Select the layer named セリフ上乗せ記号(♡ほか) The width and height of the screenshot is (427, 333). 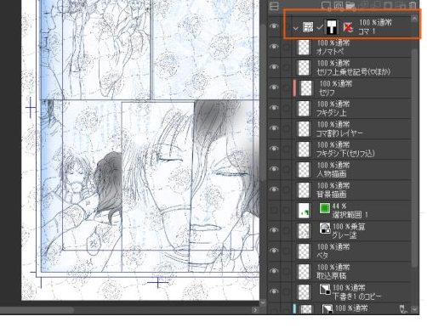tap(353, 72)
